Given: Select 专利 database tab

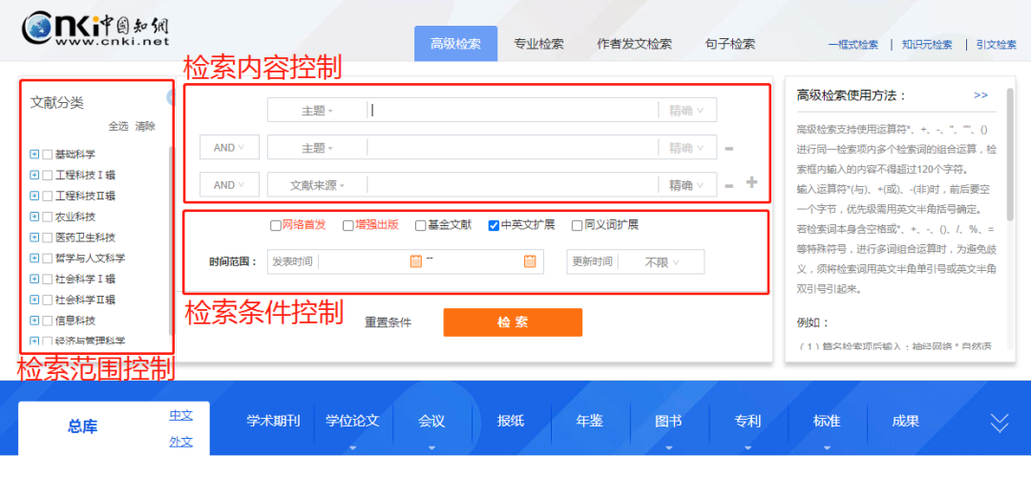Looking at the screenshot, I should (747, 421).
